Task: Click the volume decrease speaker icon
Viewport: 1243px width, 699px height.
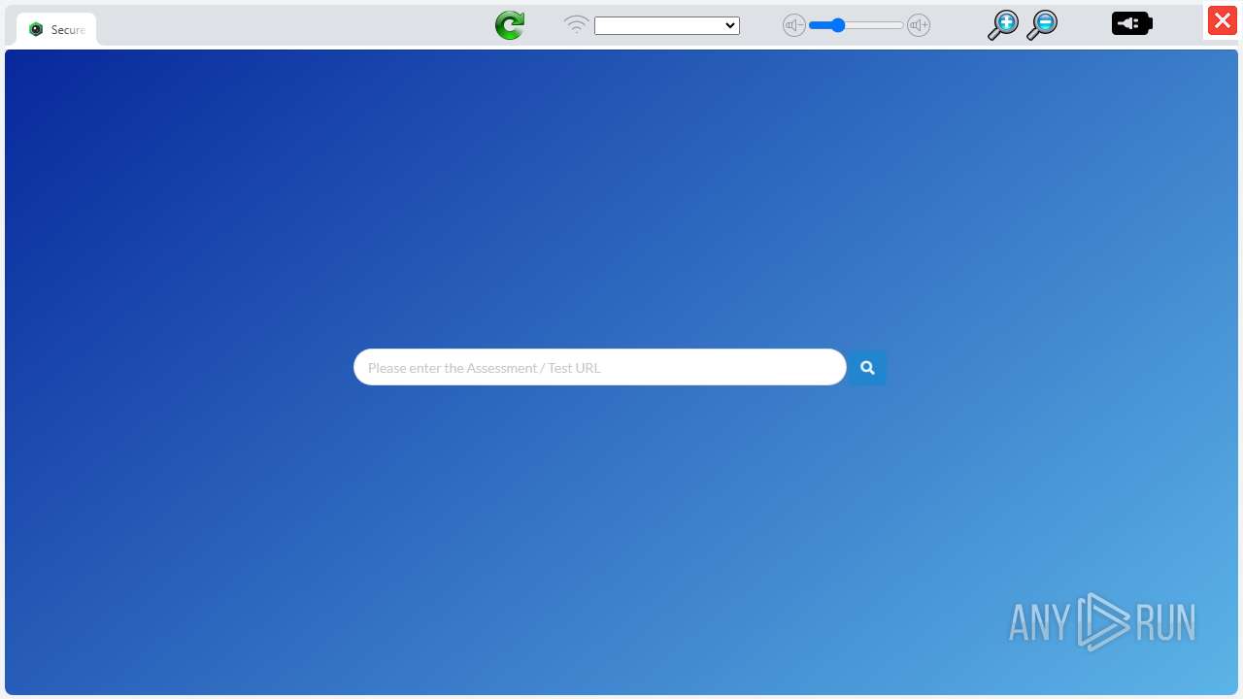Action: [793, 26]
